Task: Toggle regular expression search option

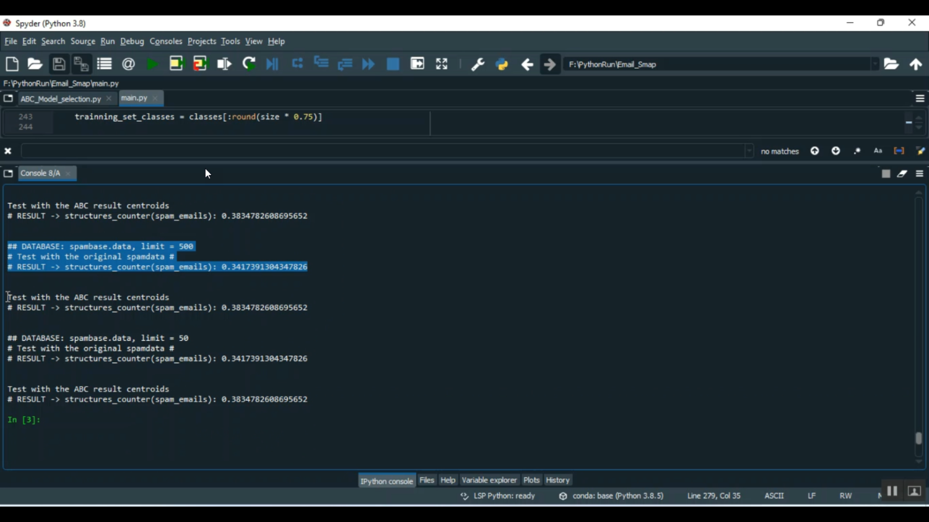Action: [857, 151]
